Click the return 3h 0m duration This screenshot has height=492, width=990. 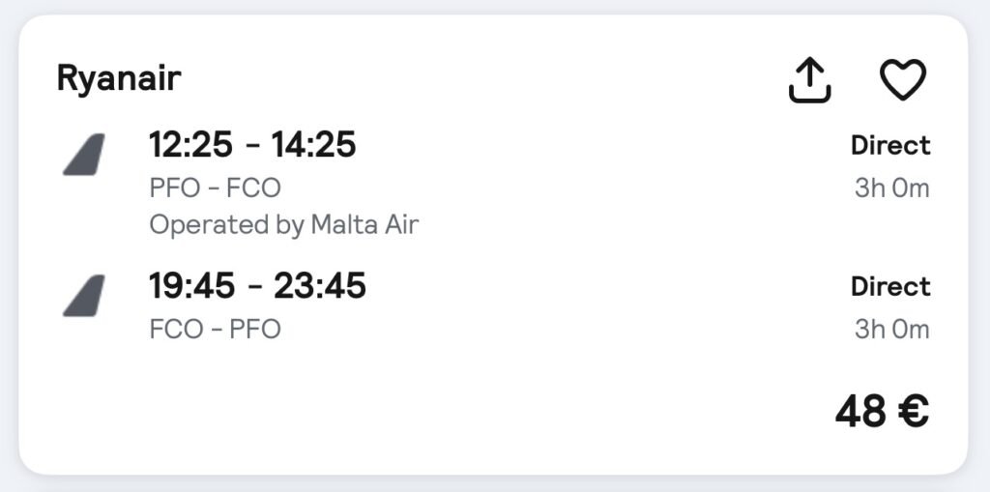pyautogui.click(x=891, y=330)
